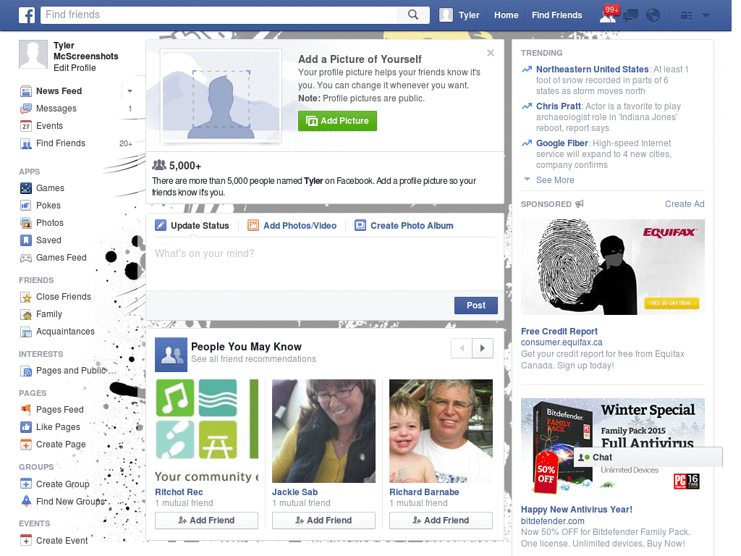Screen dimensions: 741x556
Task: Go to Home in top bar
Action: tap(506, 15)
